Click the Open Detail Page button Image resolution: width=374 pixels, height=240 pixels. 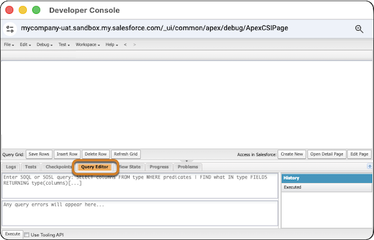(x=327, y=154)
